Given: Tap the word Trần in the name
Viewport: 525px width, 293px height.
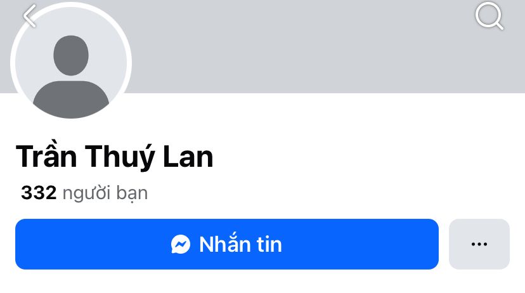Looking at the screenshot, I should [46, 156].
